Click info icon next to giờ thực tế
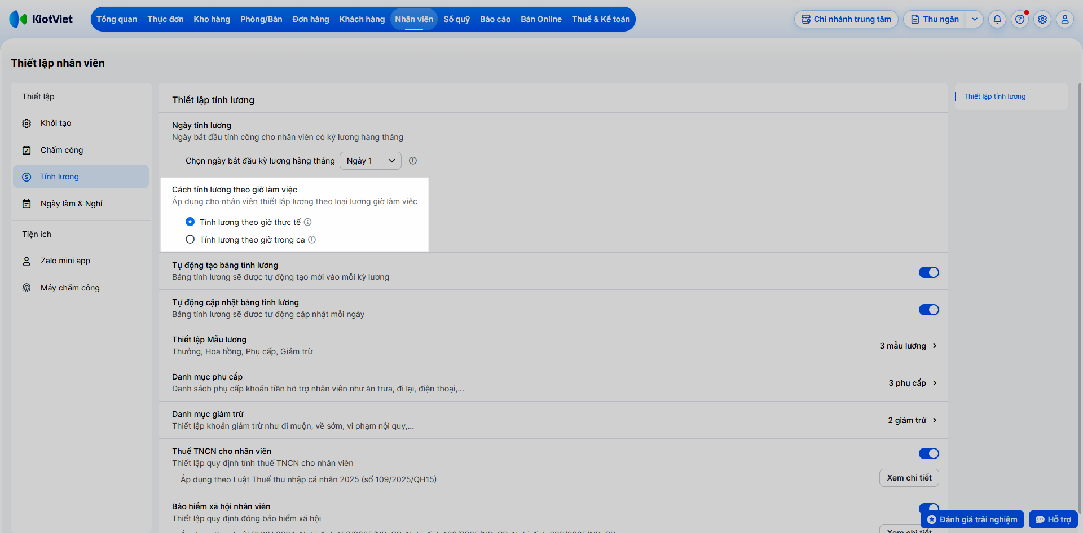The width and height of the screenshot is (1083, 533). tap(308, 222)
